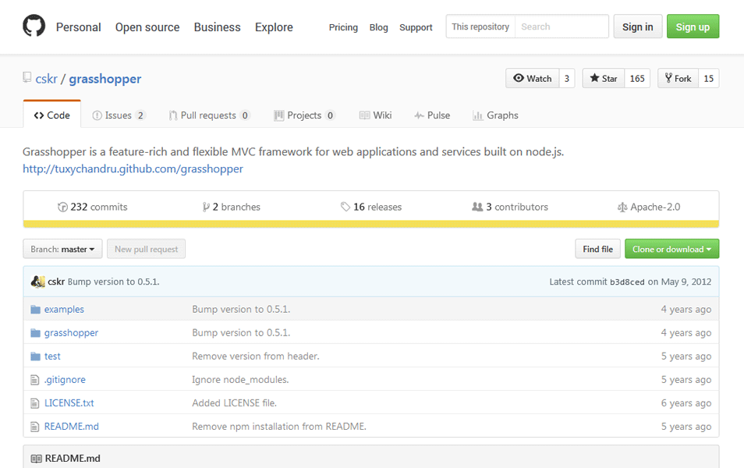The image size is (744, 468).
Task: Open the Wiki tab
Action: (375, 115)
